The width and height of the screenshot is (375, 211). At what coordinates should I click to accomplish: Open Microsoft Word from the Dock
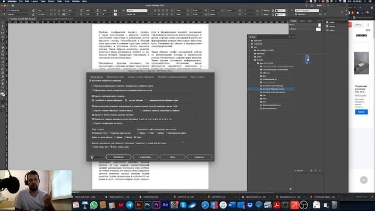pos(232,205)
